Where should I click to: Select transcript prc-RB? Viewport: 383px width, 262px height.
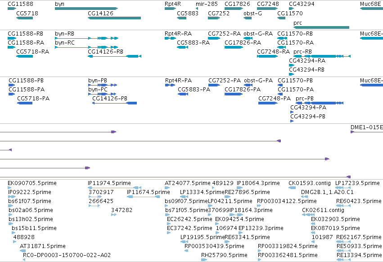click(322, 56)
